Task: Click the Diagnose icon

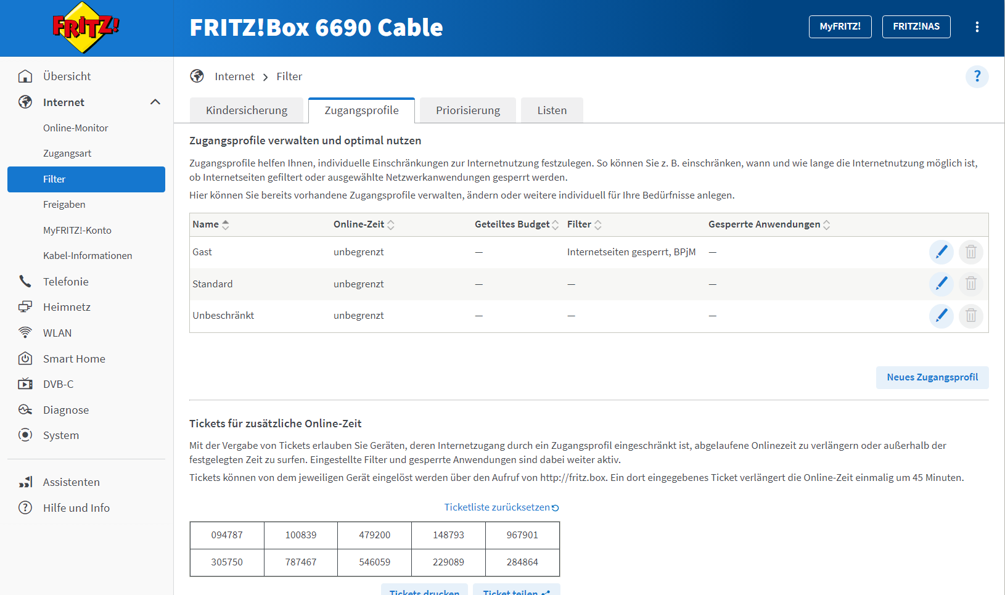Action: (25, 409)
